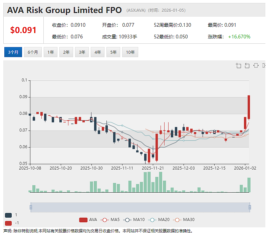Switch to the 1年 period tab
Viewport: 269px width, 237px height.
(x=50, y=52)
